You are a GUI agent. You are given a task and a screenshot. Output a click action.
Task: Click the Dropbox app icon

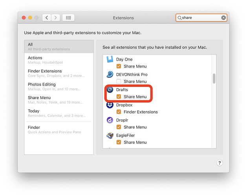pos(110,105)
